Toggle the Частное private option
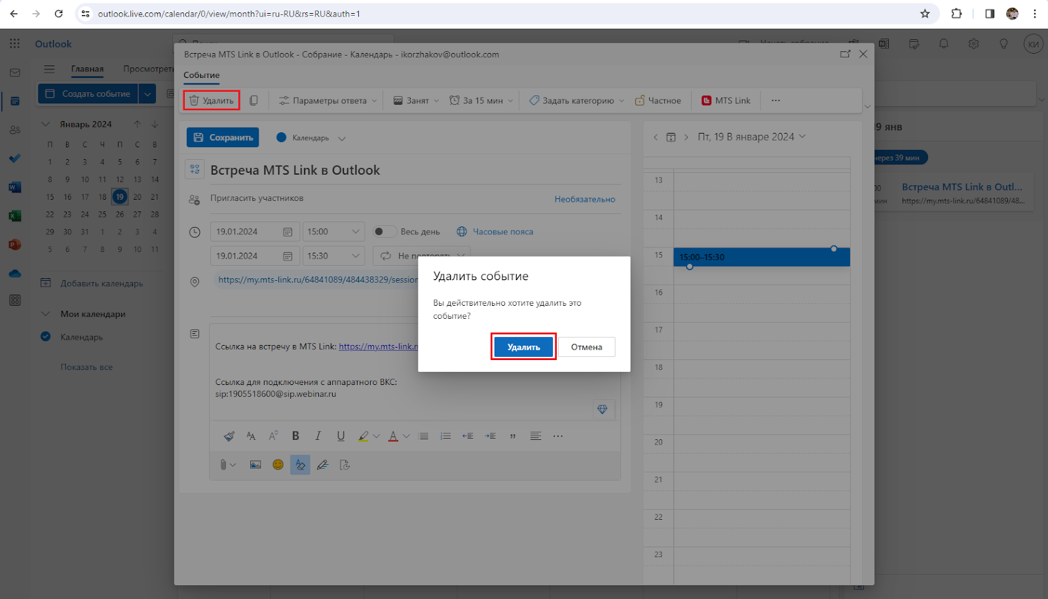Screen dimensions: 1048x599 coord(658,100)
